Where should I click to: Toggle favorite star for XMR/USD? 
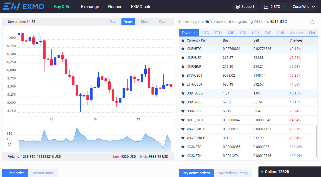click(x=183, y=57)
